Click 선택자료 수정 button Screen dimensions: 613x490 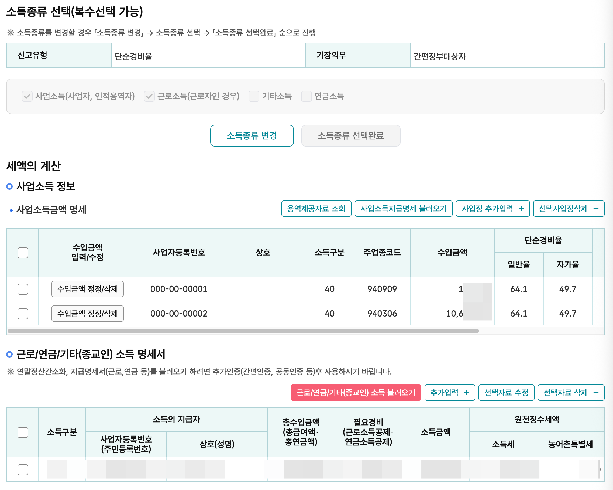point(506,393)
